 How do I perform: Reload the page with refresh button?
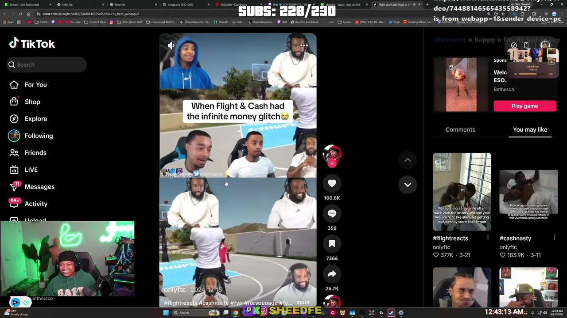pyautogui.click(x=20, y=14)
